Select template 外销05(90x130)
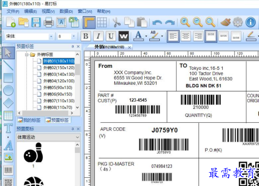Image resolution: width=259 pixels, height=186 pixels. point(58,88)
